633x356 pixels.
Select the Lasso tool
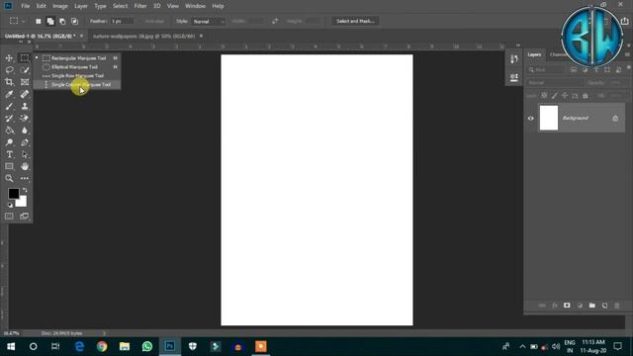coord(9,70)
